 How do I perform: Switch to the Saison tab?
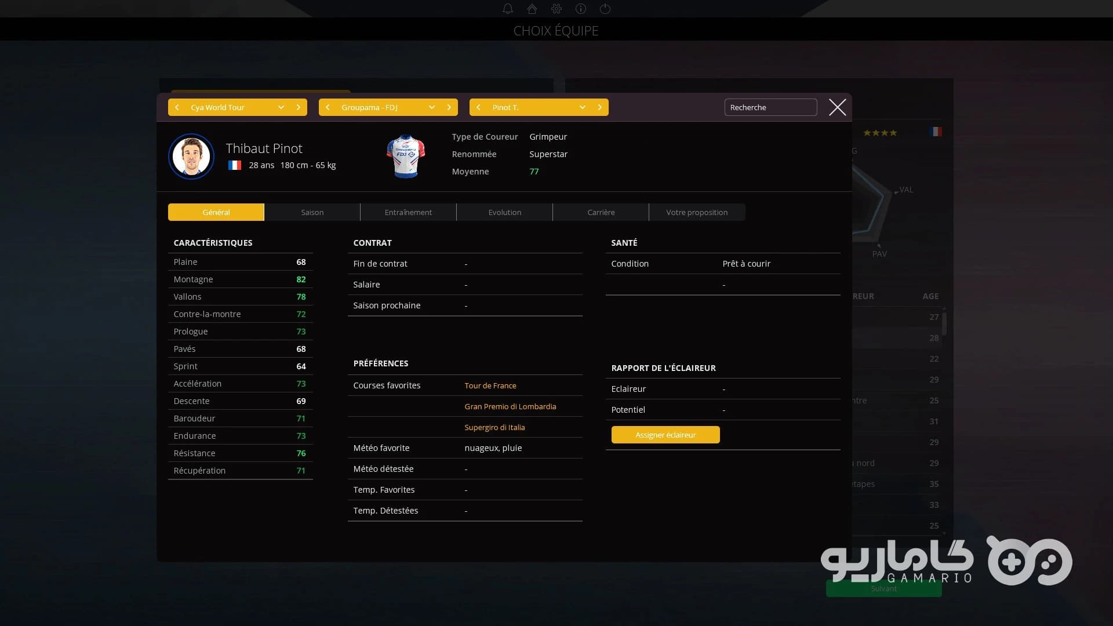[312, 212]
